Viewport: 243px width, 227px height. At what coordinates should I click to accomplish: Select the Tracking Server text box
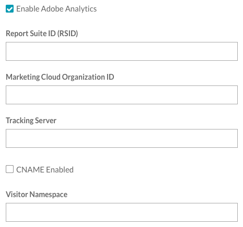click(122, 138)
